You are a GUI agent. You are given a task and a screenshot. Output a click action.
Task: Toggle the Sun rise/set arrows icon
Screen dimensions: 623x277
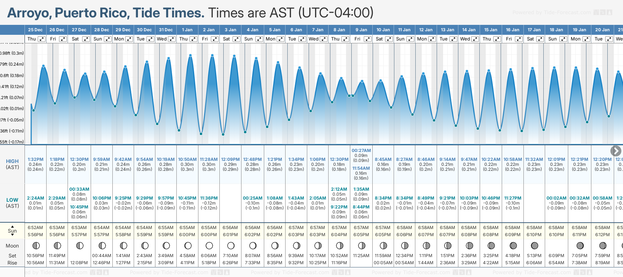tap(12, 231)
